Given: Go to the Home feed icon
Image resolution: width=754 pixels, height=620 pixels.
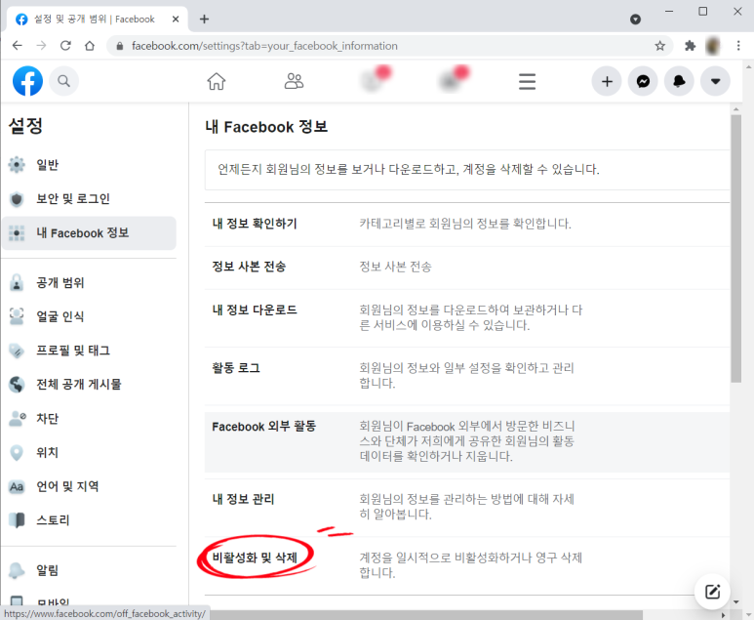Looking at the screenshot, I should (x=217, y=81).
